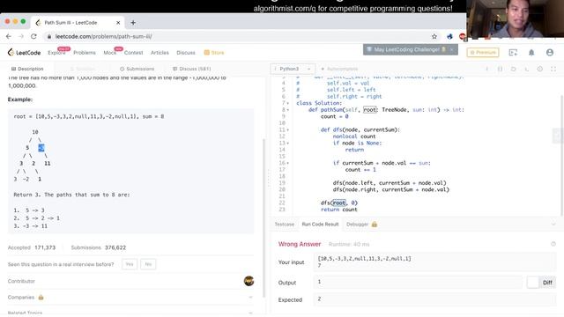Click code line 'return count'
The width and height of the screenshot is (564, 317).
click(x=338, y=210)
